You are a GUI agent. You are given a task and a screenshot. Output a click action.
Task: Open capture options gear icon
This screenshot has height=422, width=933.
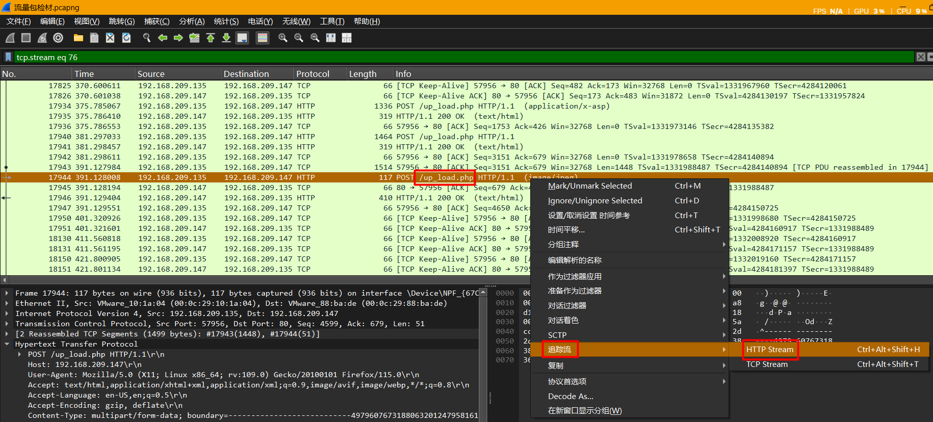tap(58, 38)
